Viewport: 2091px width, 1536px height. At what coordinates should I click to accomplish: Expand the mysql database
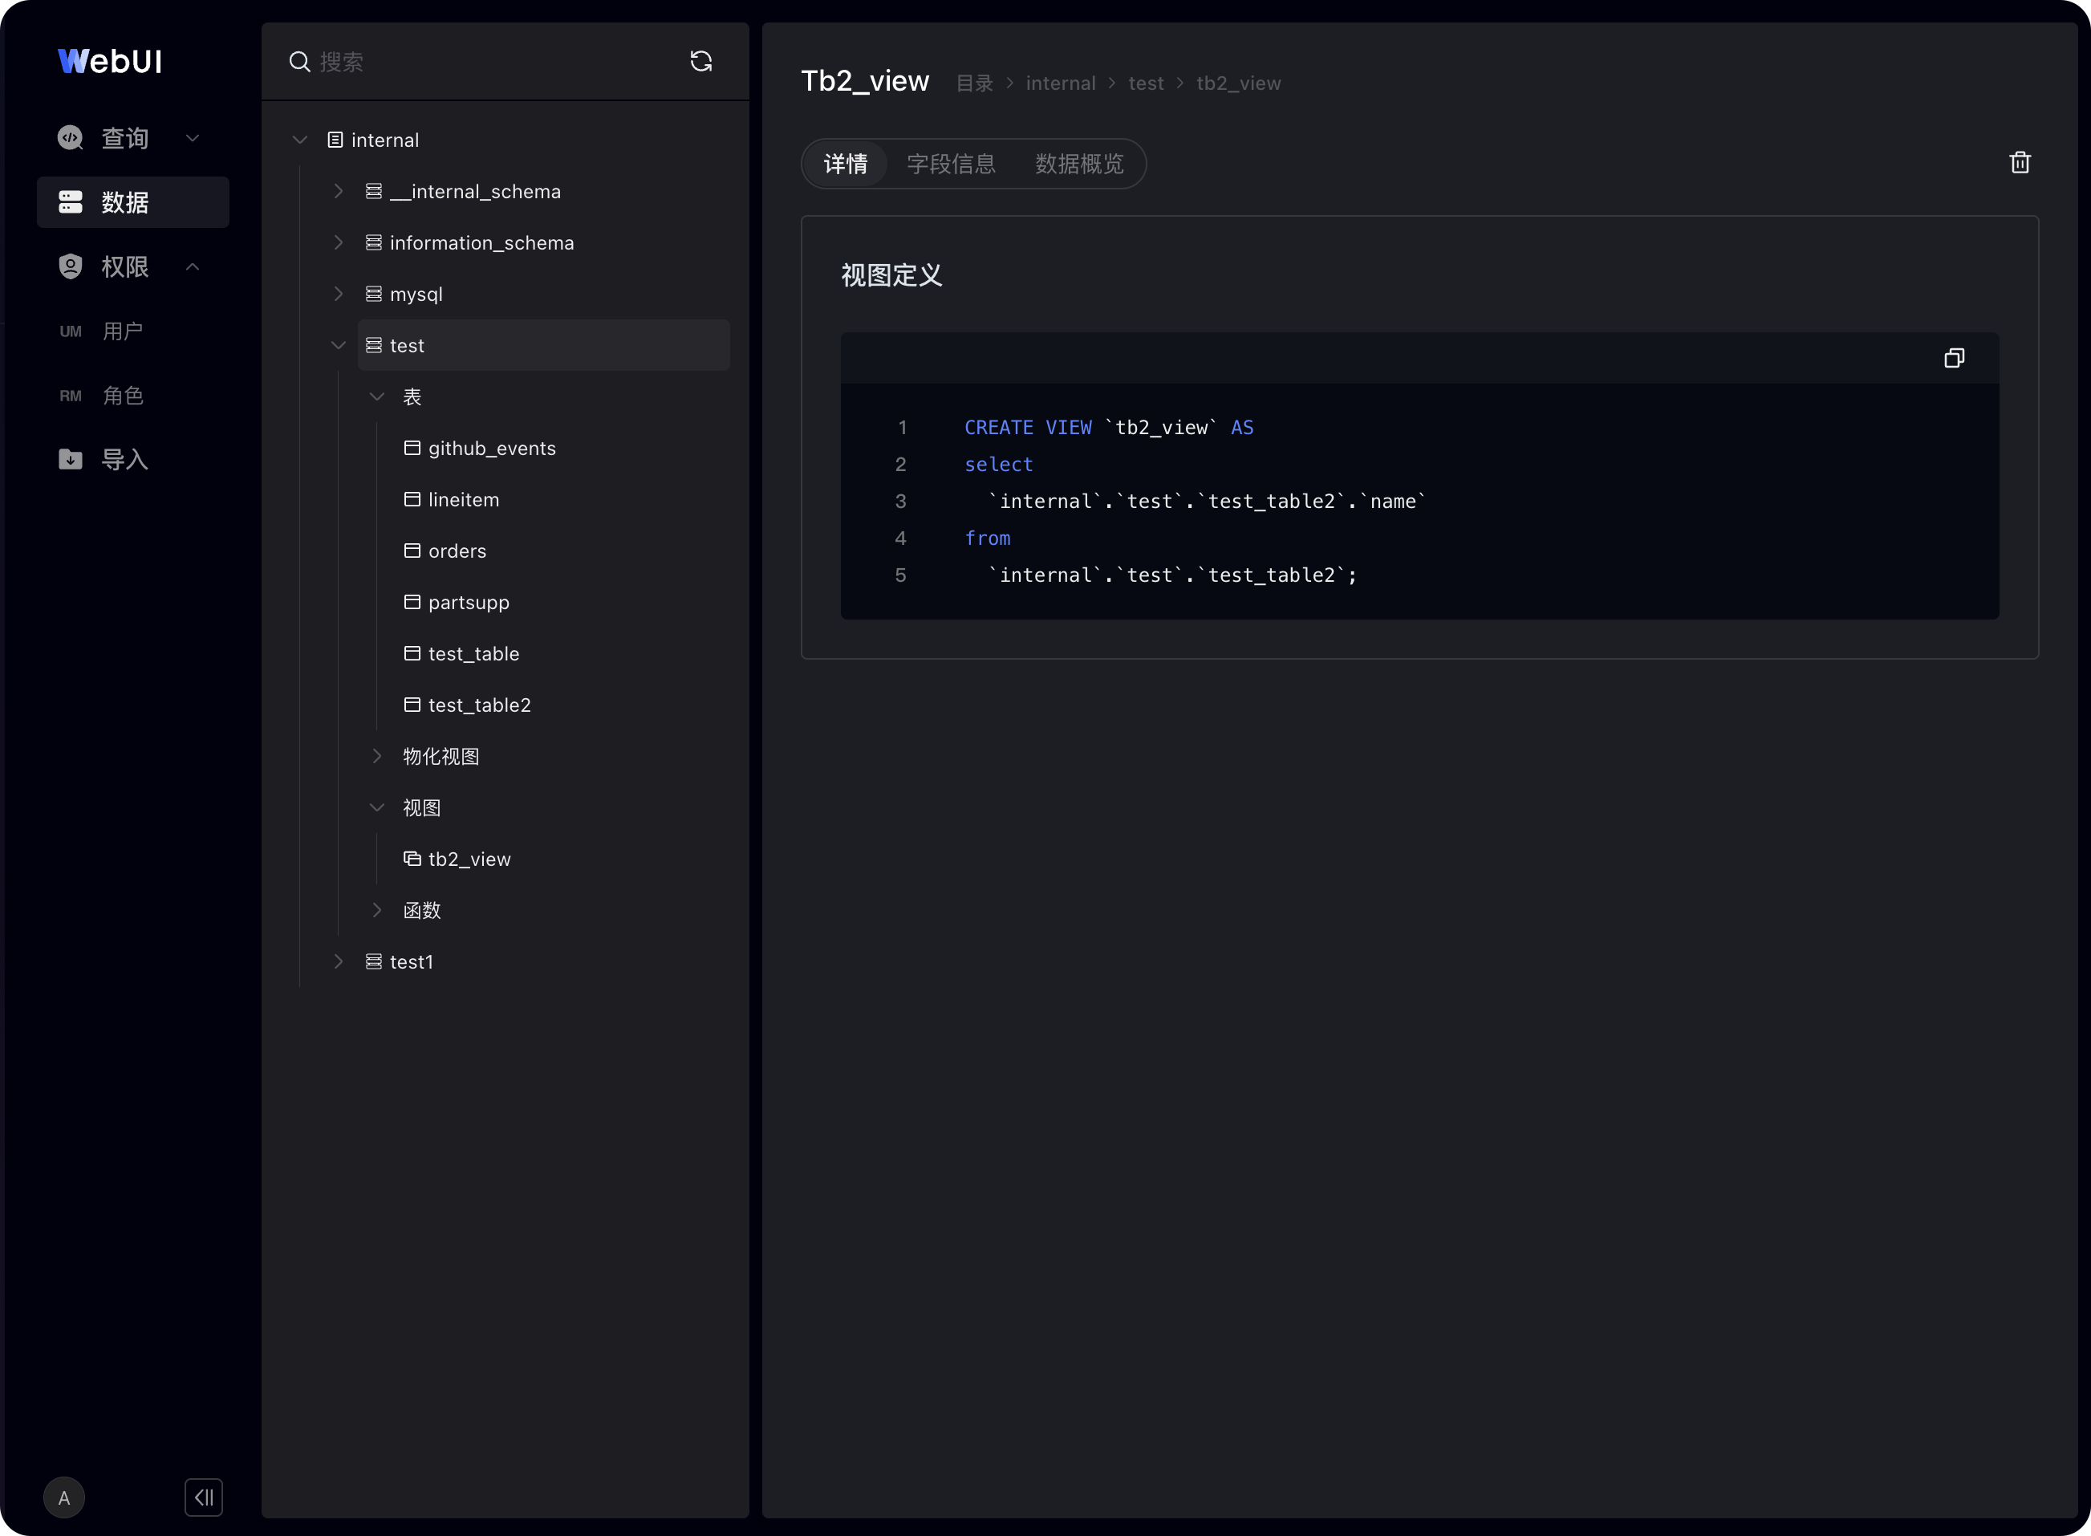(x=339, y=294)
